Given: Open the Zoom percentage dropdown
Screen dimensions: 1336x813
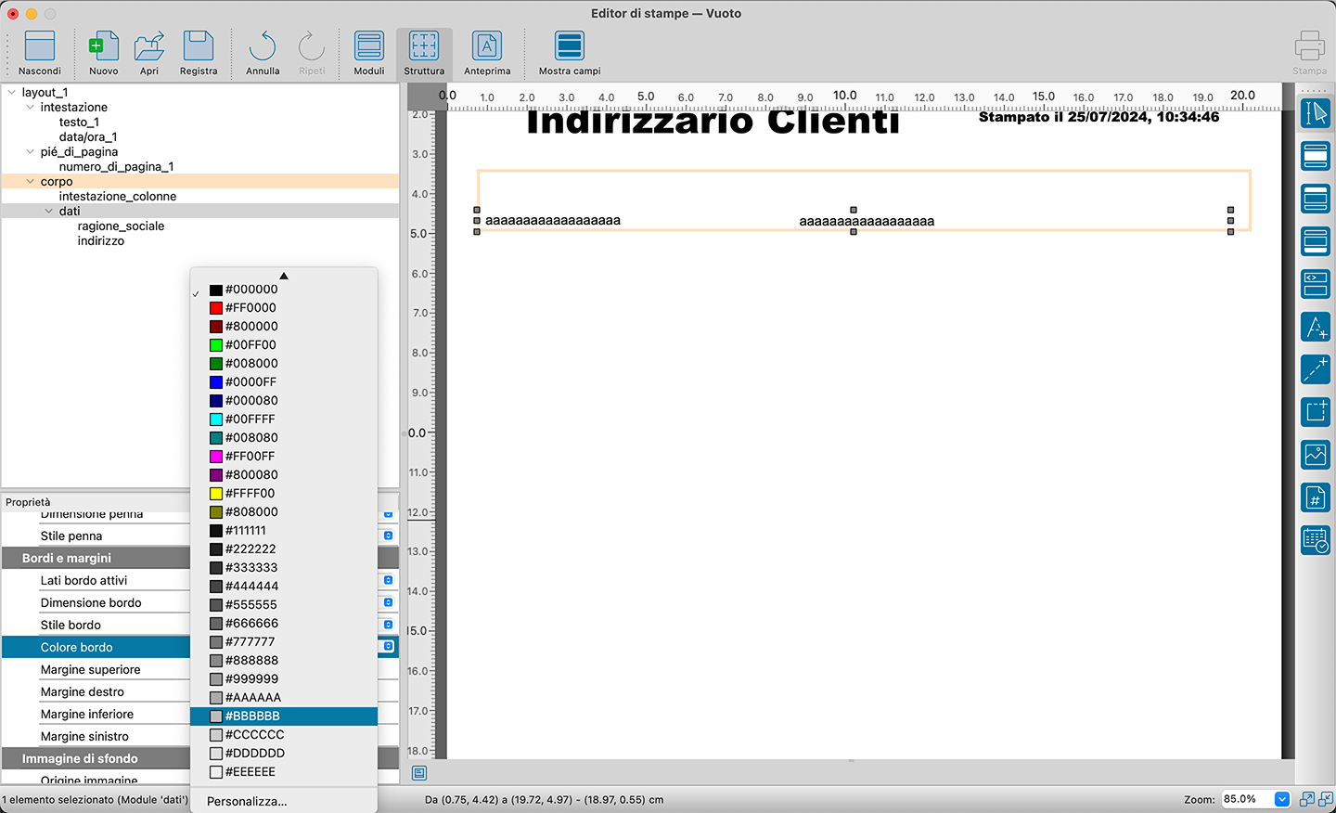Looking at the screenshot, I should [1281, 799].
